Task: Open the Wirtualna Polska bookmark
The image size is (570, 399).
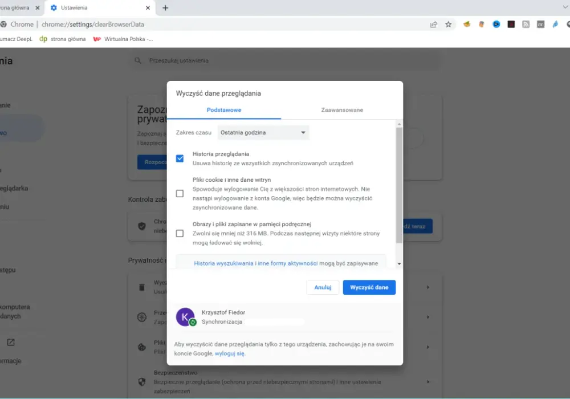Action: (123, 39)
